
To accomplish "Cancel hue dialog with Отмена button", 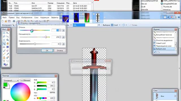I will 60,50.
